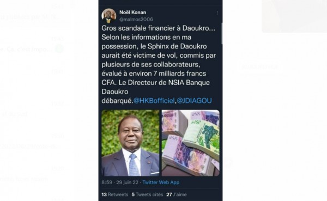327x201 pixels.
Task: Open Noël Konan's profile avatar
Action: click(108, 16)
